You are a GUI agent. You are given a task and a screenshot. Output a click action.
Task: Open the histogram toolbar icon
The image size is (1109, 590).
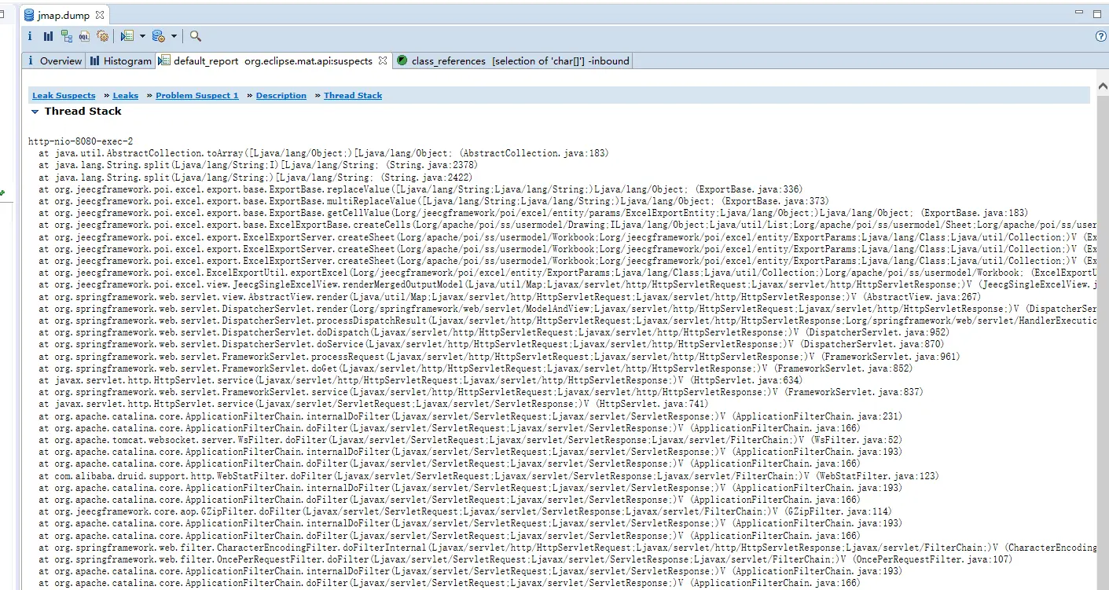point(48,36)
